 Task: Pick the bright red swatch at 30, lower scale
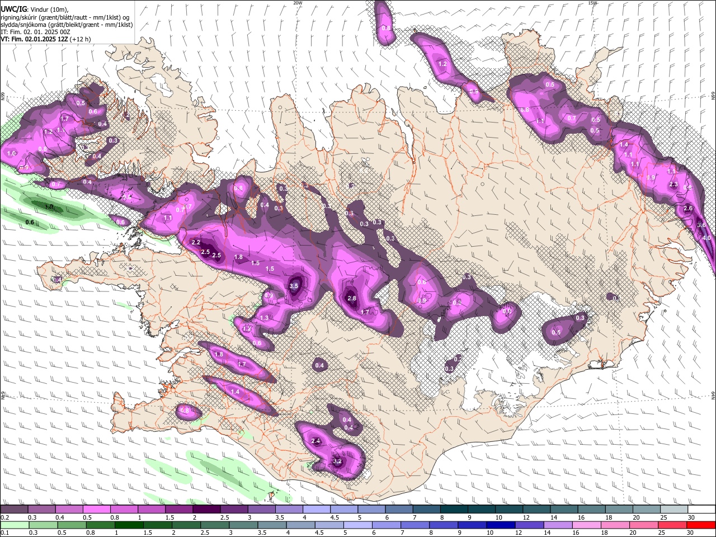(700, 525)
